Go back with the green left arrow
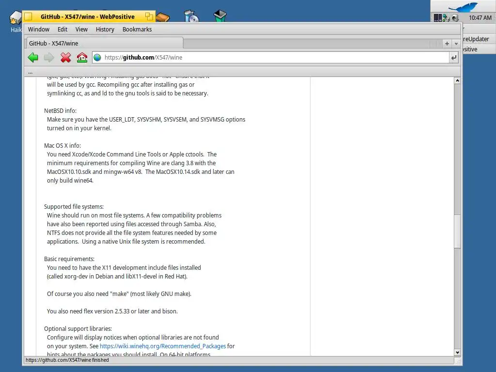The image size is (496, 372). (x=33, y=58)
